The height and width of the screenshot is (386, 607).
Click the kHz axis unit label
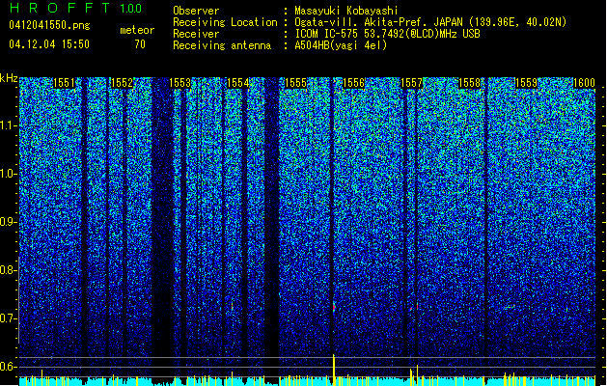click(x=9, y=78)
